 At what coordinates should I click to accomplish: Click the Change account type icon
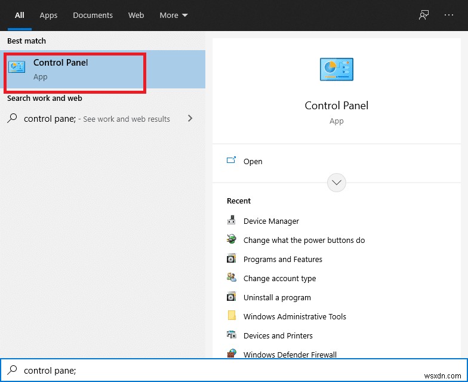[232, 278]
